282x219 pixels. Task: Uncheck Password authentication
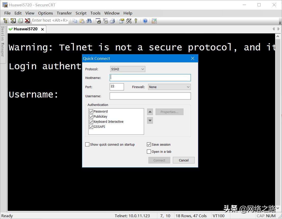(91, 112)
